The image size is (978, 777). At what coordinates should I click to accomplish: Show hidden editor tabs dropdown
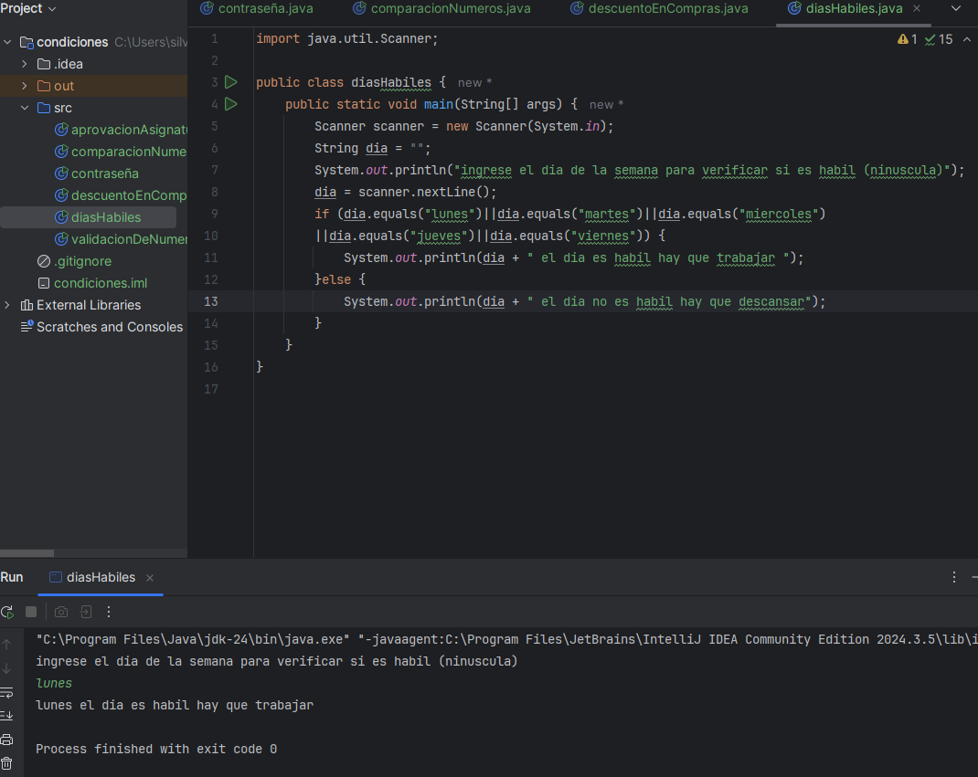(955, 9)
